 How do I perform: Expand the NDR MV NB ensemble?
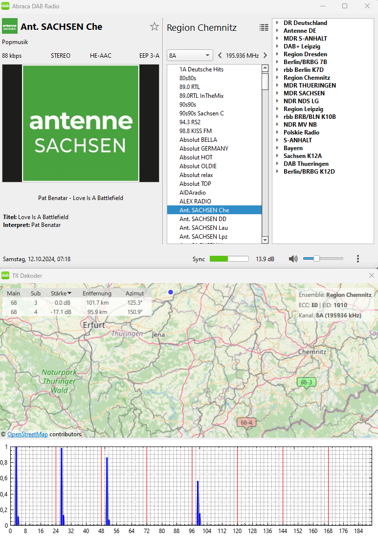(x=277, y=124)
